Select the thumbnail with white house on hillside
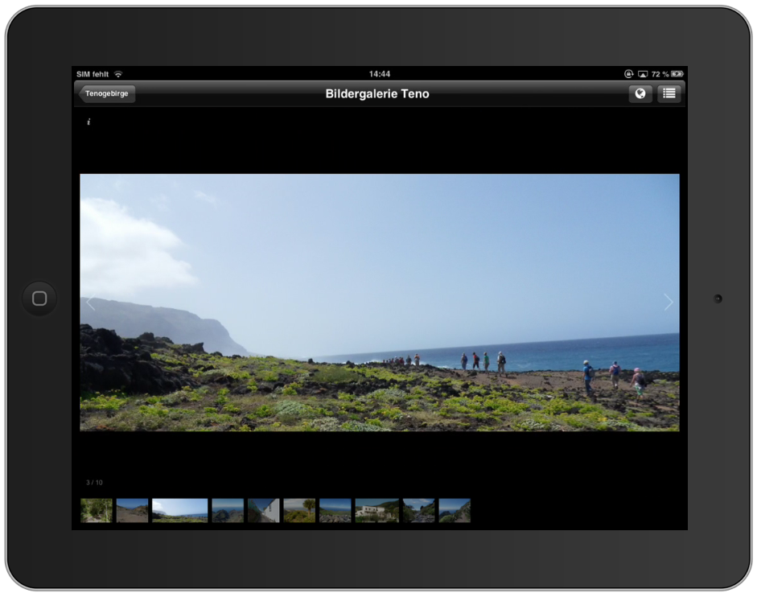The height and width of the screenshot is (597, 757). pos(376,511)
